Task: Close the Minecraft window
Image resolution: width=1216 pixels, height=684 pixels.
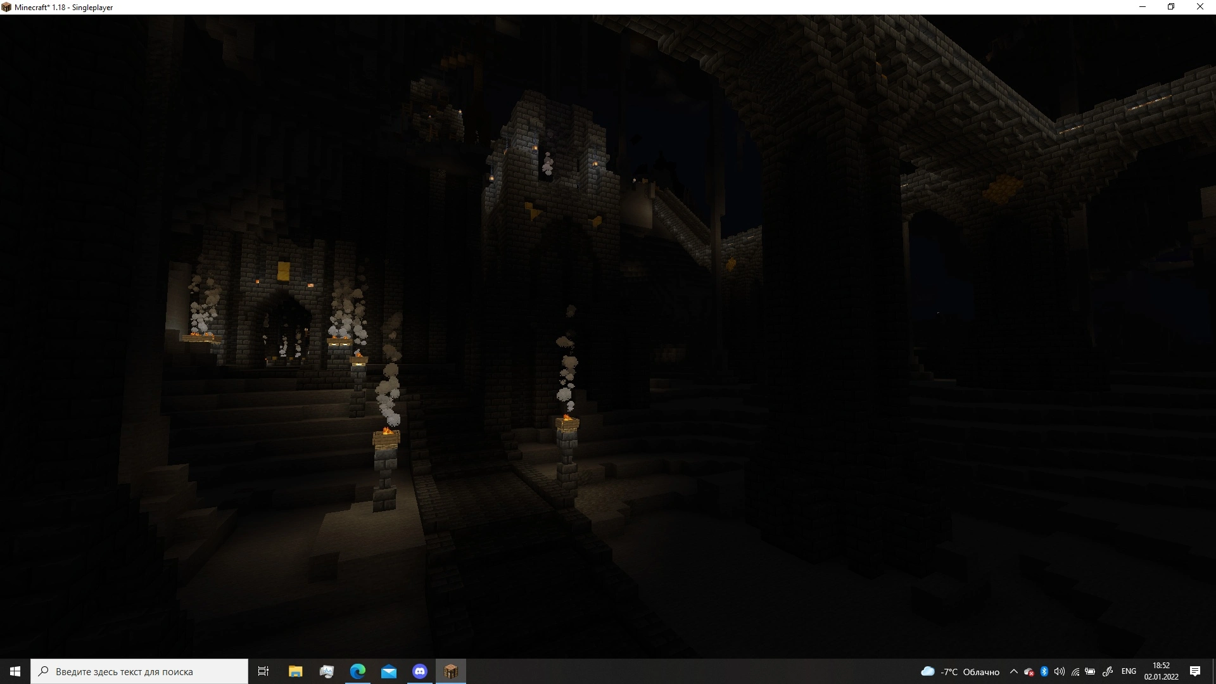Action: pyautogui.click(x=1200, y=7)
